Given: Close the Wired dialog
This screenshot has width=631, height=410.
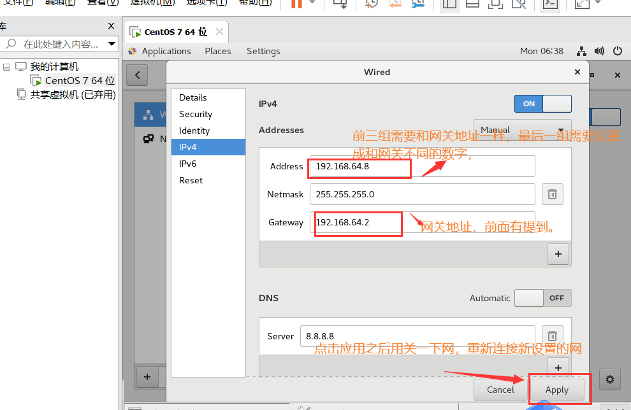Looking at the screenshot, I should pos(577,72).
